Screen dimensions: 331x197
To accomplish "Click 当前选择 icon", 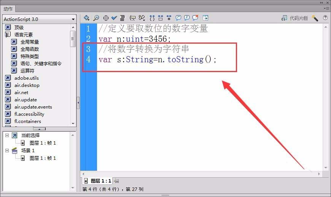I will pyautogui.click(x=14, y=135).
